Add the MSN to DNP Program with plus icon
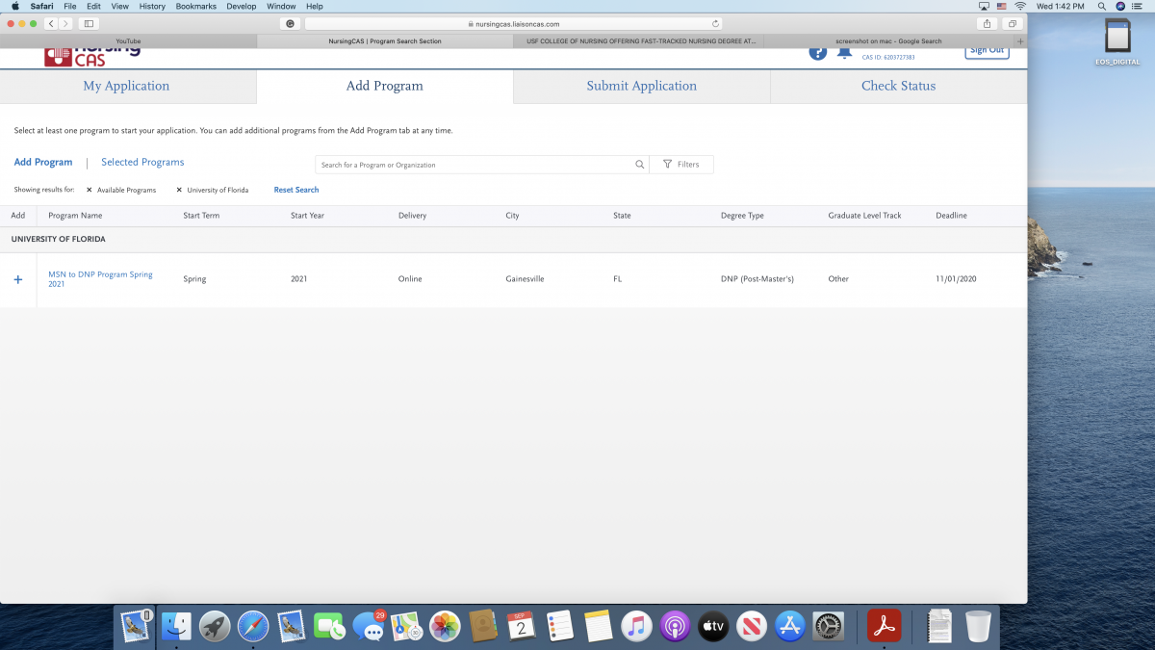1155x650 pixels. pos(17,279)
